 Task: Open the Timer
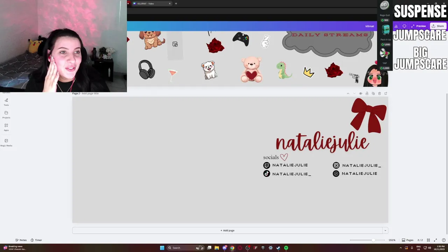(36, 240)
